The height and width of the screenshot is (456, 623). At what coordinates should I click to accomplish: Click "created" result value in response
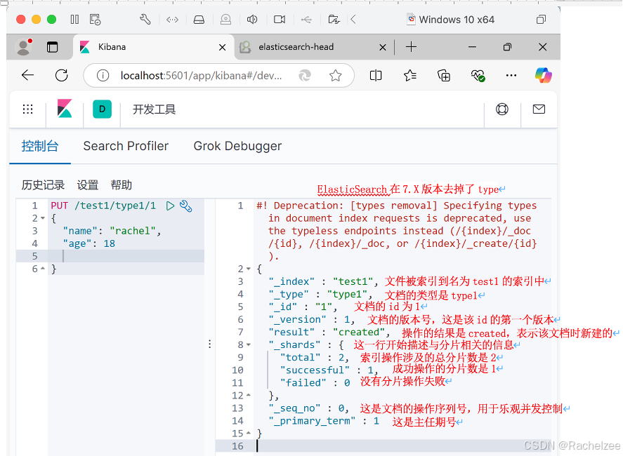coord(358,332)
